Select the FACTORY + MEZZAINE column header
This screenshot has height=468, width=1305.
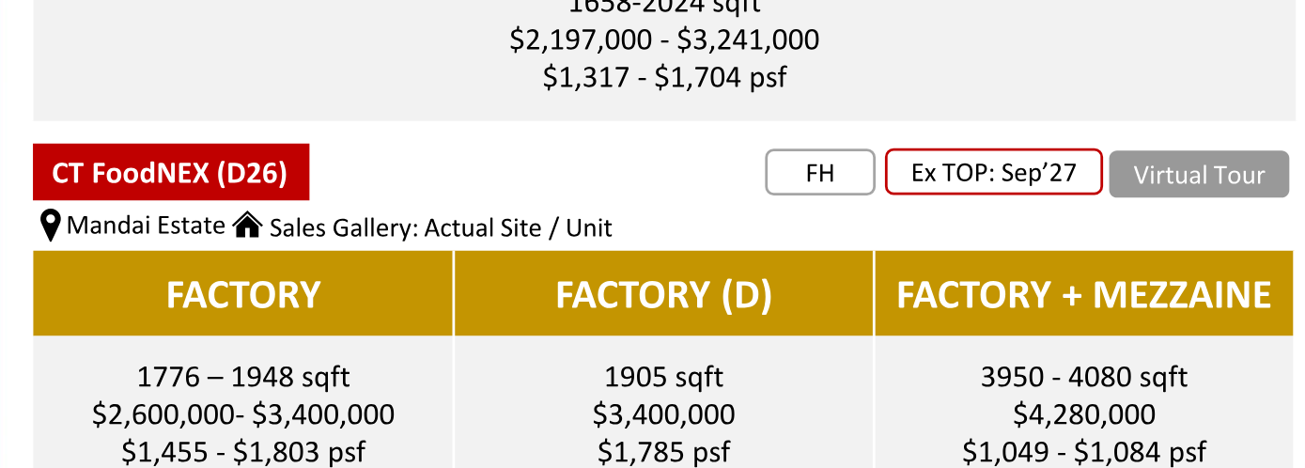click(x=1084, y=294)
